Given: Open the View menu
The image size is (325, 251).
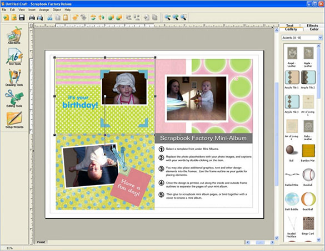Looking at the screenshot, I should pos(22,10).
